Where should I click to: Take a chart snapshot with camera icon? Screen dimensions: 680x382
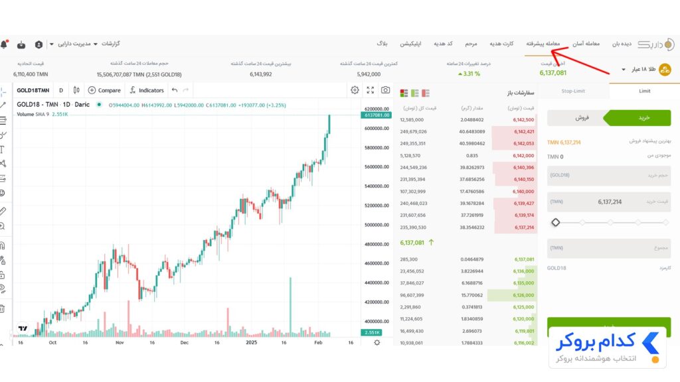pyautogui.click(x=385, y=90)
